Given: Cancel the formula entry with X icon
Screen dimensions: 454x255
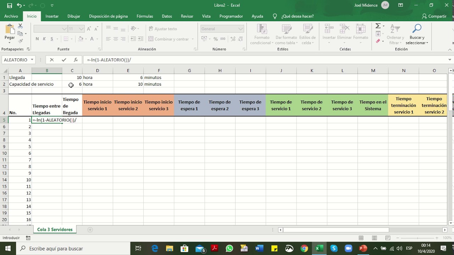Looking at the screenshot, I should [x=52, y=60].
